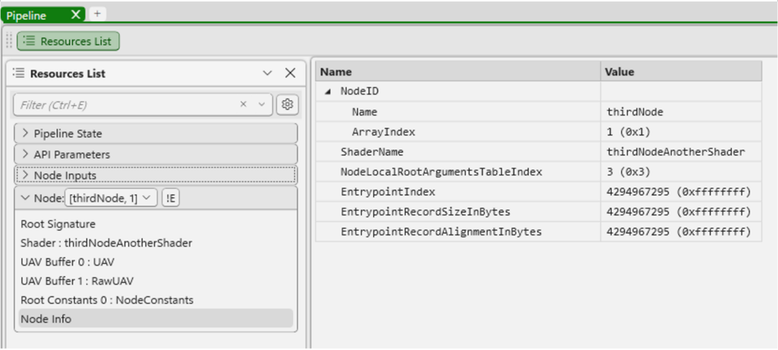This screenshot has height=350, width=778.
Task: Collapse the Node section chevron
Action: click(x=26, y=197)
